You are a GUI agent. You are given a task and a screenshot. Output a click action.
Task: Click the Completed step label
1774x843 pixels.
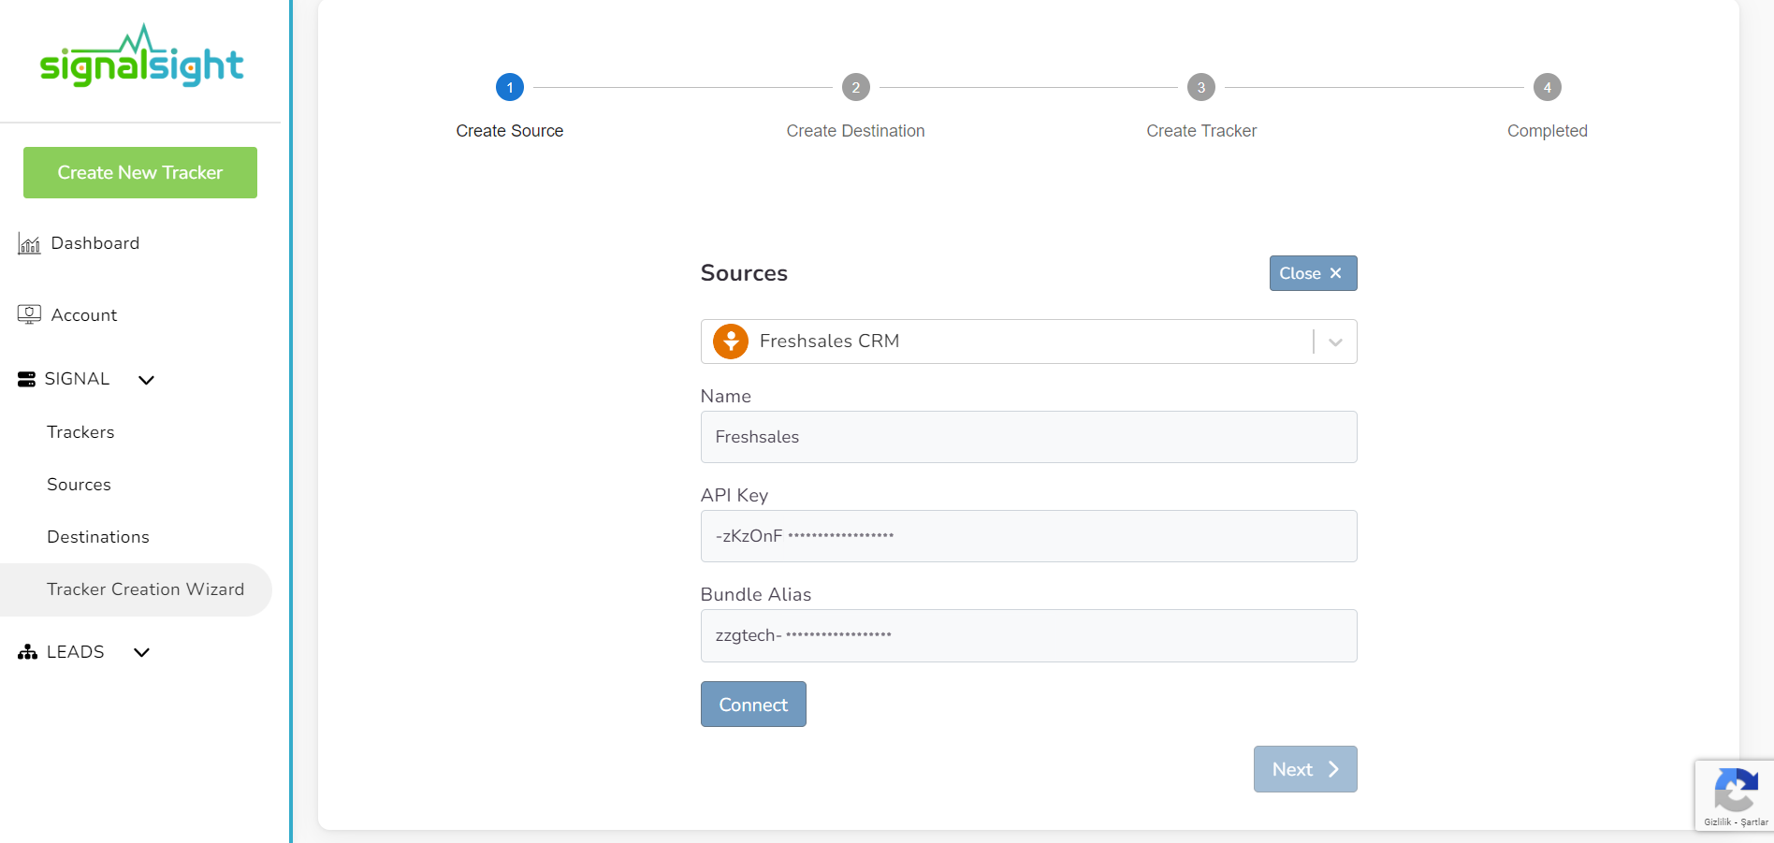1548,131
